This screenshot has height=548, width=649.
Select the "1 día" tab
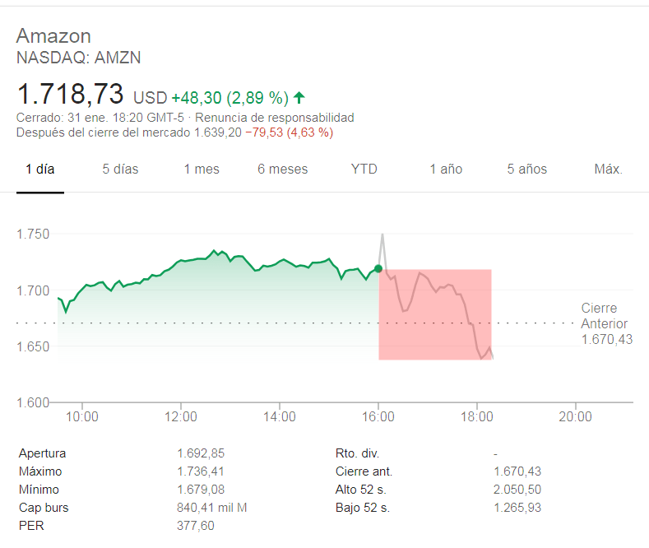click(x=39, y=170)
